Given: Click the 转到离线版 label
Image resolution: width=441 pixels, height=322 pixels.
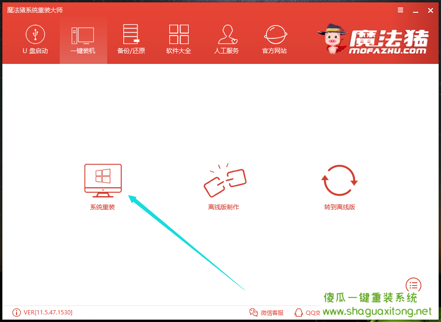Looking at the screenshot, I should click(x=340, y=207).
